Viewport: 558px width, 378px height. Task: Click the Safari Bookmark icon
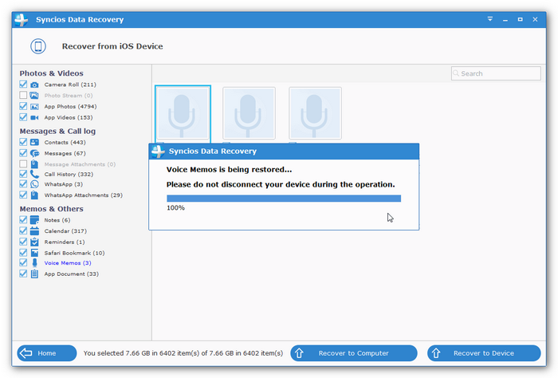[x=34, y=253]
